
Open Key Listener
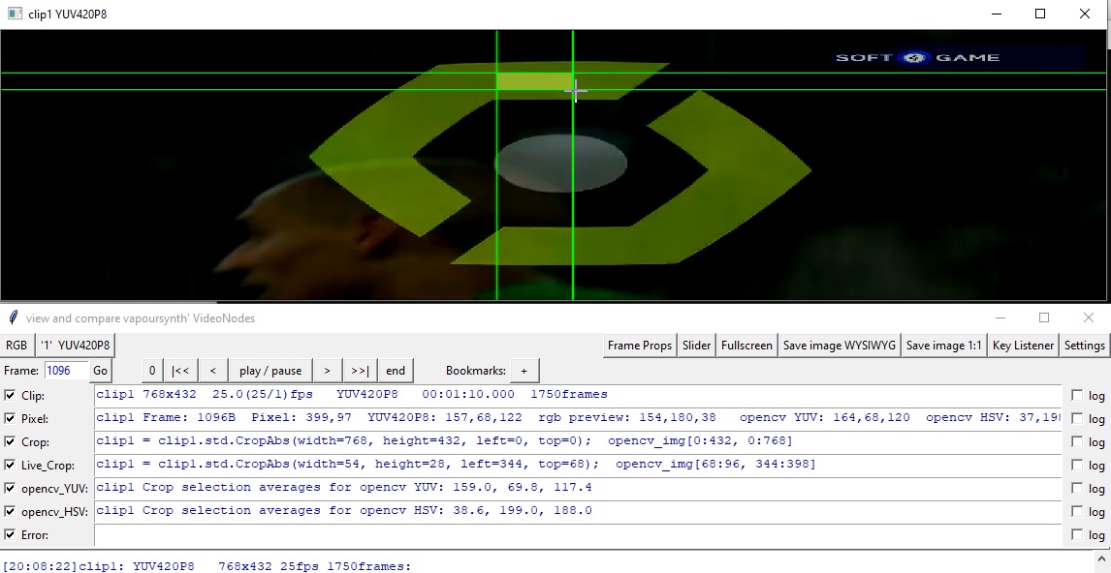(1023, 346)
